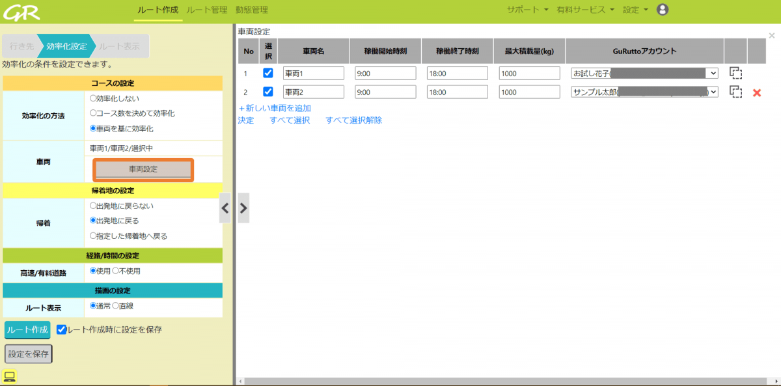Toggle ルート作成時に設定を保存 checkbox
This screenshot has height=386, width=781.
click(62, 329)
